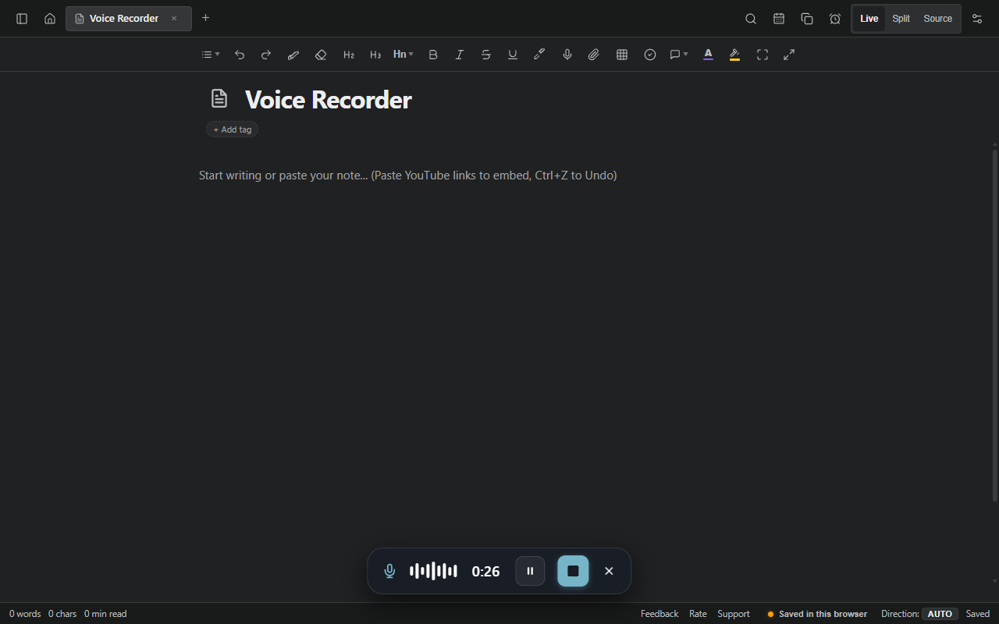The width and height of the screenshot is (999, 624).
Task: Enter focus mode with the corner-brackets icon
Action: (x=763, y=55)
